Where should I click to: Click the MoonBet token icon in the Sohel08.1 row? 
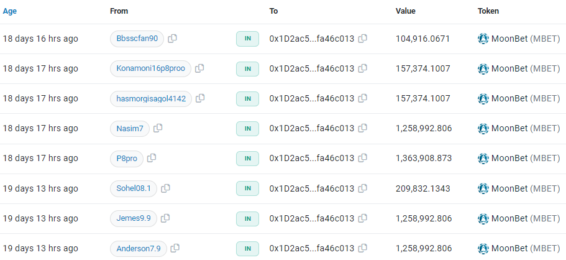point(483,188)
